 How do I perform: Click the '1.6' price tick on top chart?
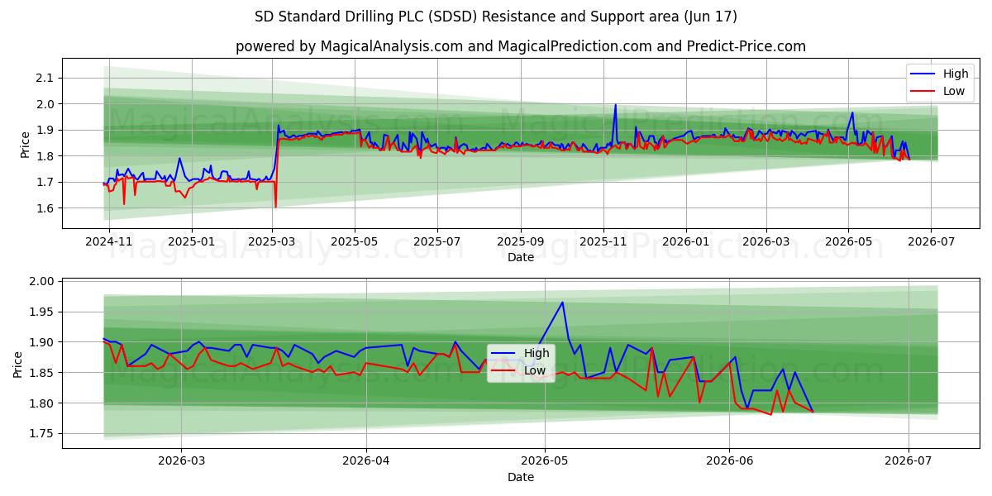click(x=45, y=208)
